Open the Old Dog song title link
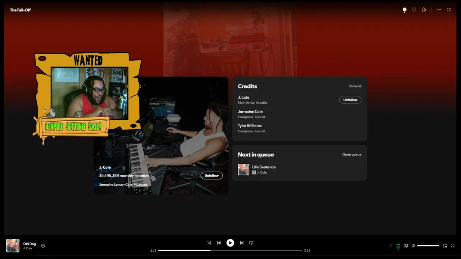The height and width of the screenshot is (259, 461). coord(30,244)
